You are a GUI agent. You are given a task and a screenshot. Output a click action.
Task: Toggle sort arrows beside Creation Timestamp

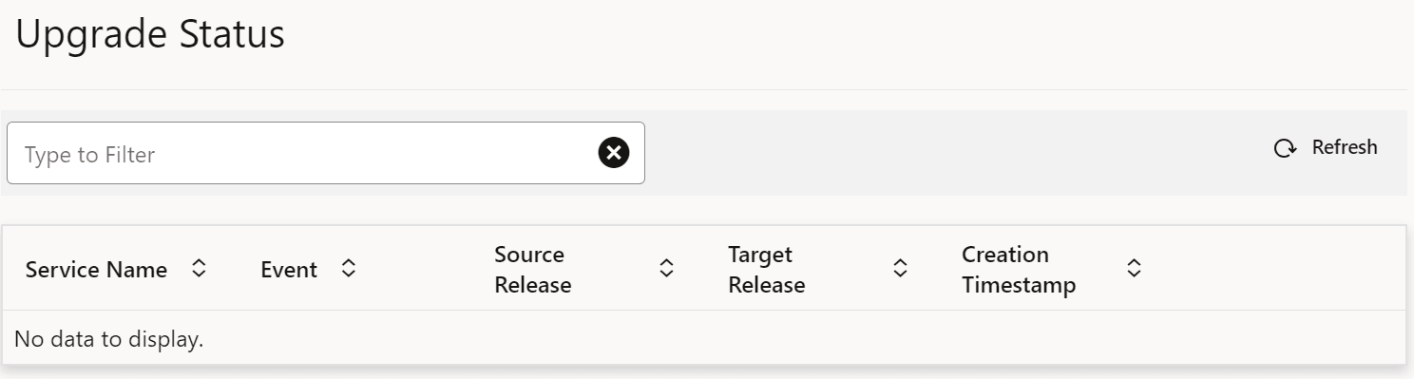point(1134,269)
